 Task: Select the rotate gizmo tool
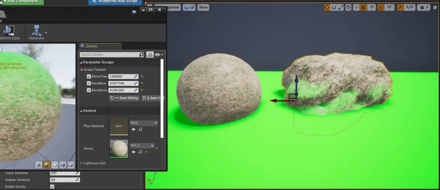(334, 7)
